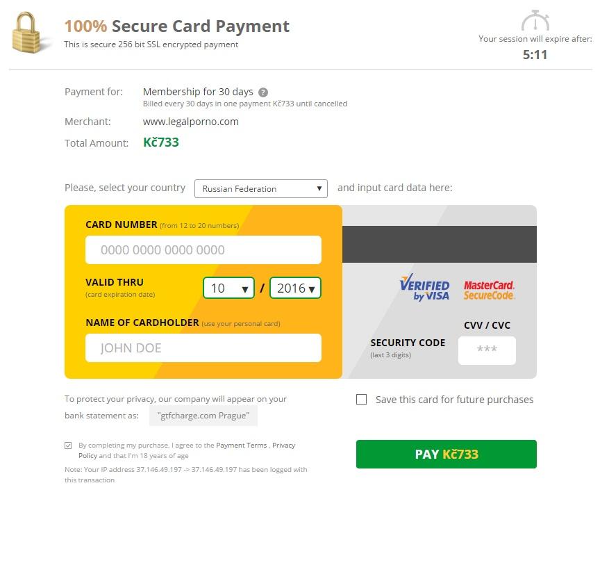
Task: Open the country selection dropdown
Action: click(x=260, y=188)
